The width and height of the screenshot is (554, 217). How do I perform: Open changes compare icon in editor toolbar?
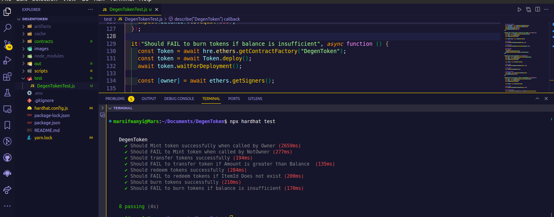529,9
